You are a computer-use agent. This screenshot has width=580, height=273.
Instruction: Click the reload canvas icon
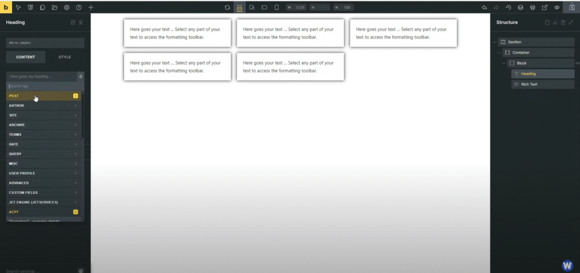click(x=228, y=7)
